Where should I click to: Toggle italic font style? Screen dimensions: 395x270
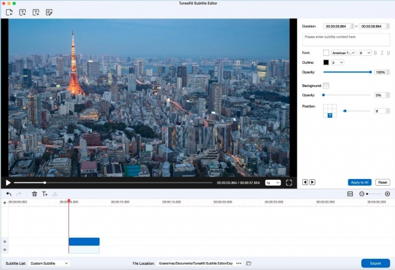point(382,53)
